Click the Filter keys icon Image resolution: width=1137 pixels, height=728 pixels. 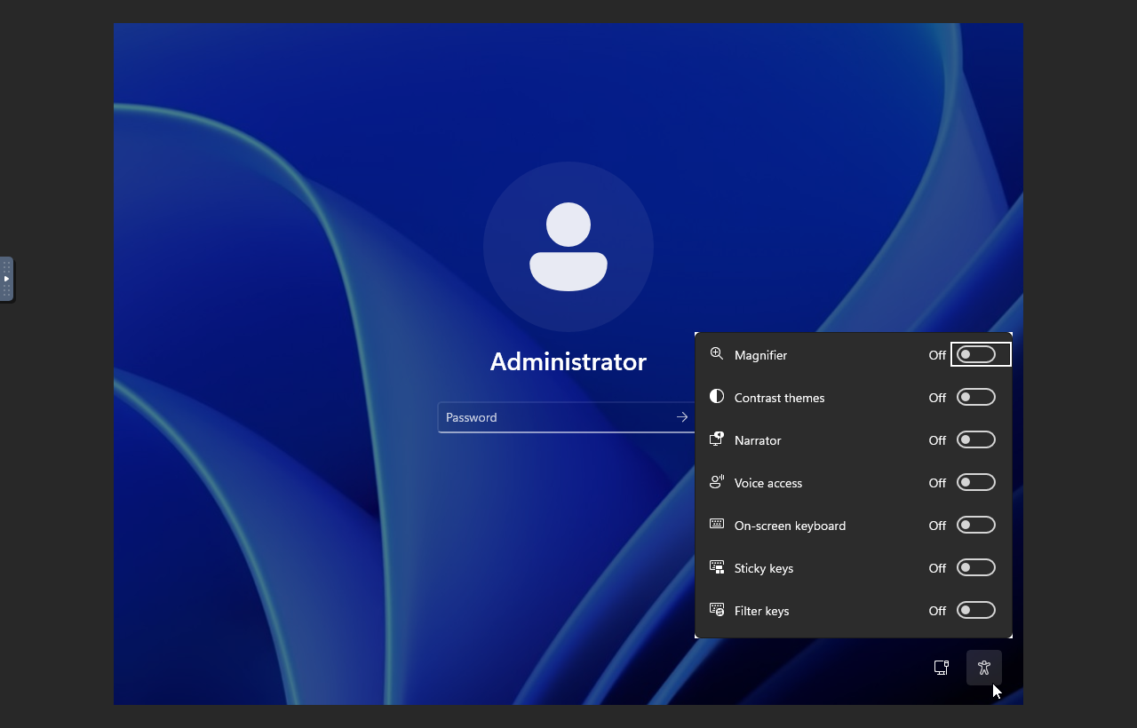tap(717, 610)
